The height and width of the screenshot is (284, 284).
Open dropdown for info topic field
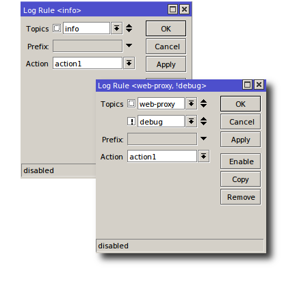coord(117,28)
